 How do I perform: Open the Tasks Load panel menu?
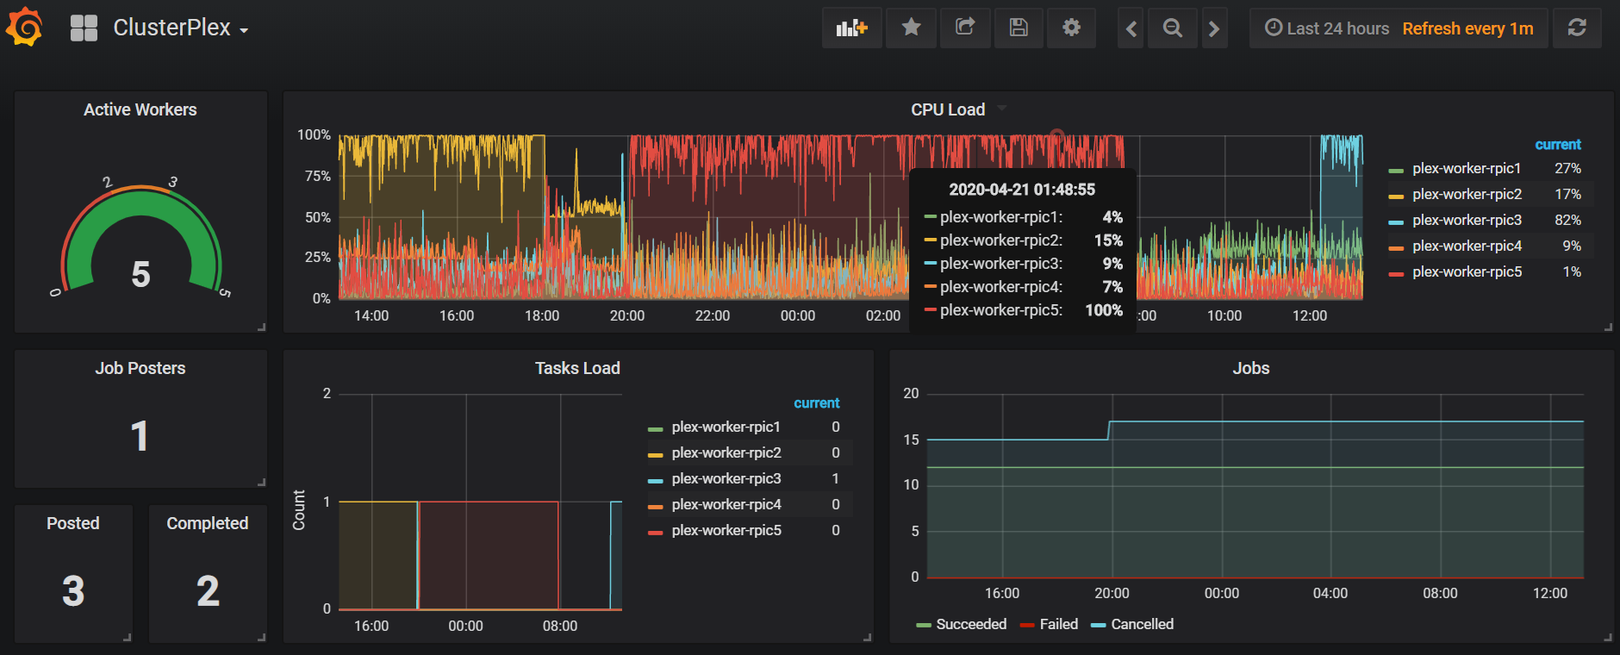tap(577, 368)
